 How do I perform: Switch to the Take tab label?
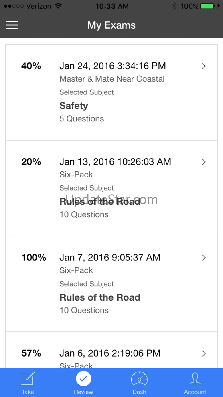pyautogui.click(x=28, y=392)
